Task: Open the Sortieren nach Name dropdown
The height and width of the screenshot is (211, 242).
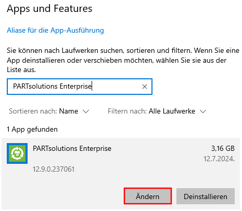Action: 49,111
